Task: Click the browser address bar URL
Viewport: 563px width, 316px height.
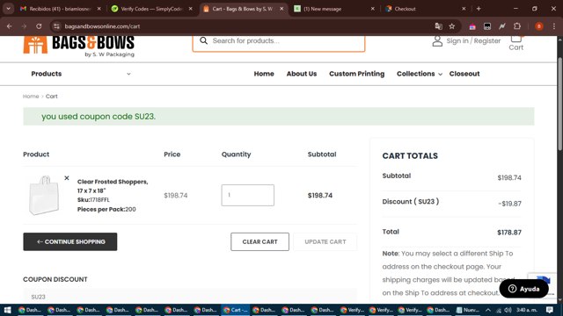Action: [x=102, y=26]
